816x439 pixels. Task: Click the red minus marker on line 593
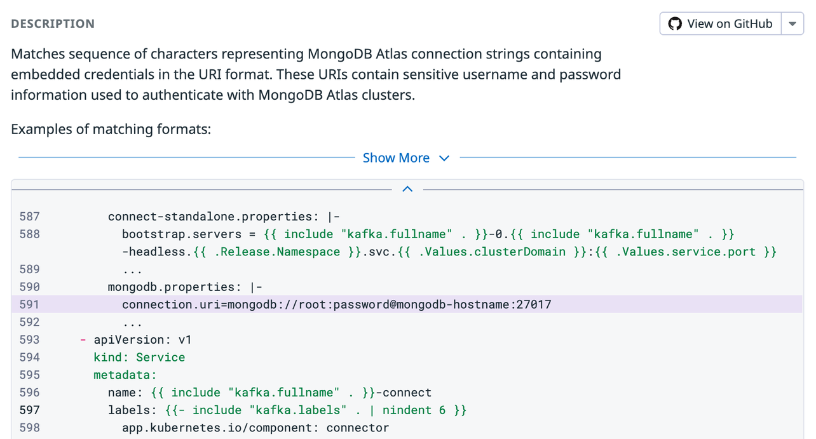[x=83, y=339]
